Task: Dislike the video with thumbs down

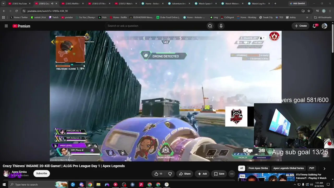Action: click(x=170, y=174)
